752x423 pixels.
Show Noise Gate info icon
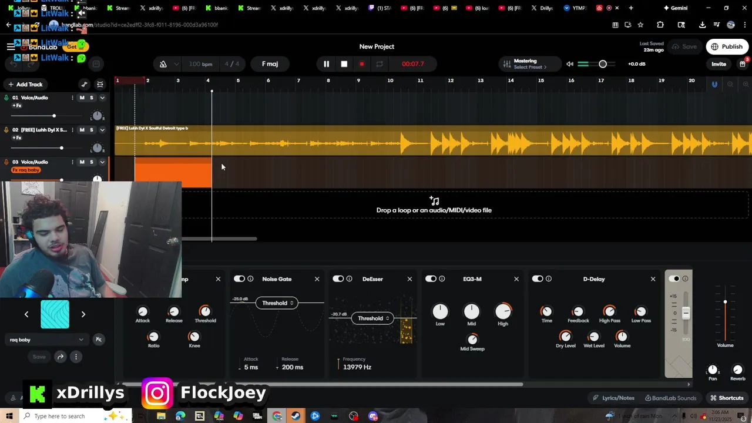point(250,279)
